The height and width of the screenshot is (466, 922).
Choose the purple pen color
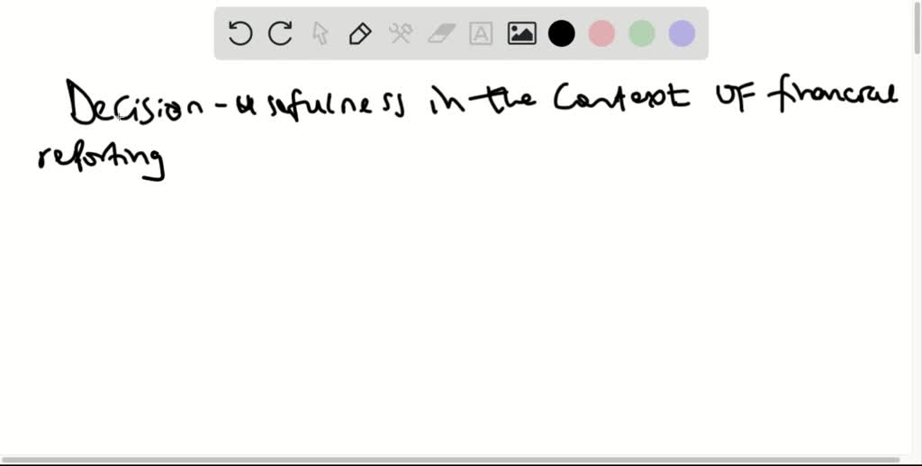click(682, 33)
